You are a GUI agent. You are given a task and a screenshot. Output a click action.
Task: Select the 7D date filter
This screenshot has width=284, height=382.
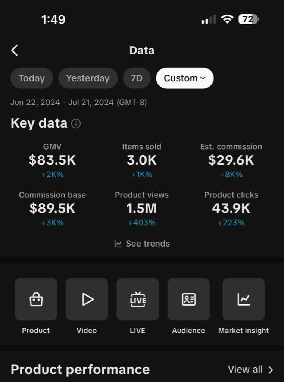click(137, 78)
